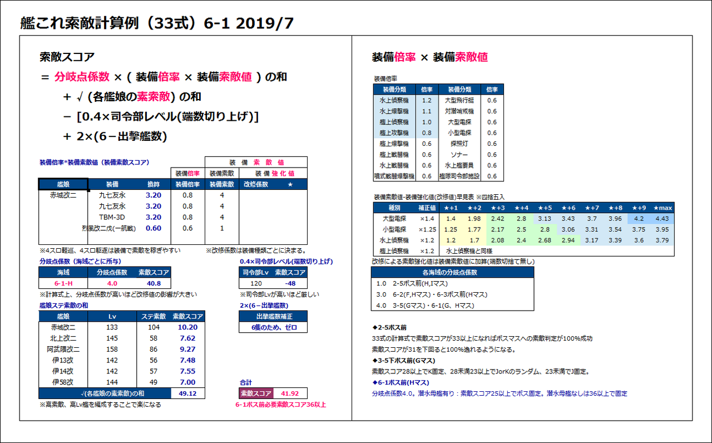Click the Lv 158 cell
The image size is (712, 443).
(112, 349)
